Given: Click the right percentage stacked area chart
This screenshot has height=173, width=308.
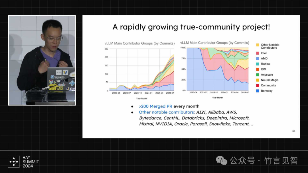Looking at the screenshot, I should pyautogui.click(x=218, y=69).
